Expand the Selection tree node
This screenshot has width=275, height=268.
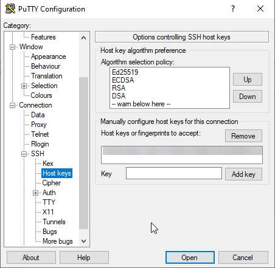[24, 86]
